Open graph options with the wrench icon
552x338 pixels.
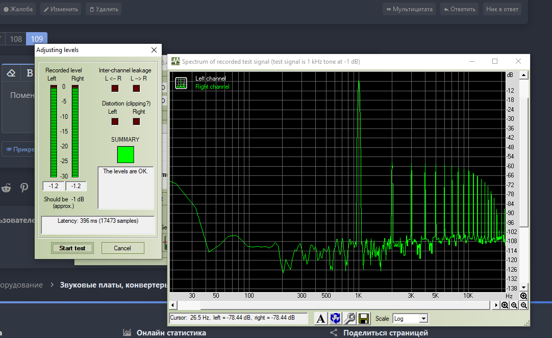click(x=349, y=319)
